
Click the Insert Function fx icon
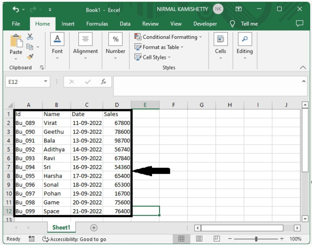[x=103, y=82]
